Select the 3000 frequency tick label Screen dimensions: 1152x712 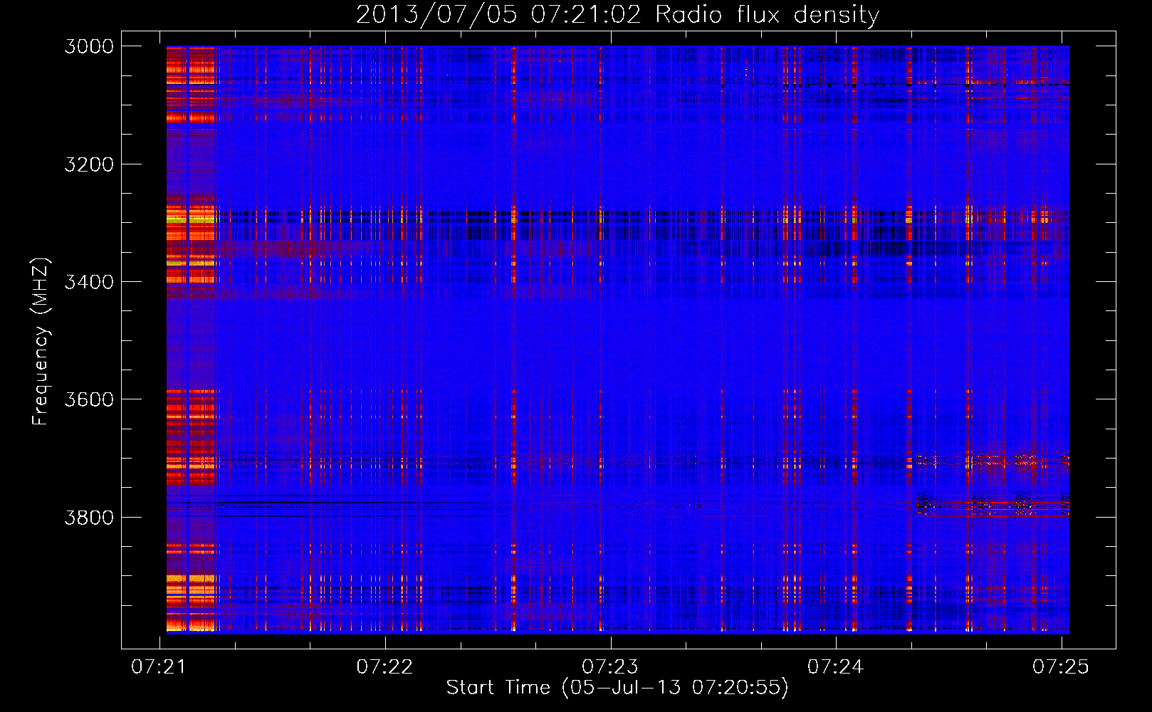point(89,46)
